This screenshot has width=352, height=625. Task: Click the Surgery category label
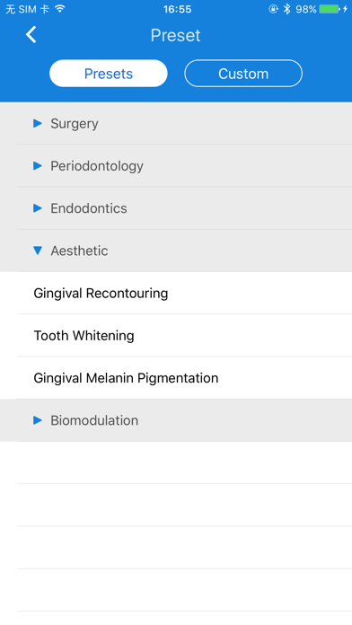point(75,124)
